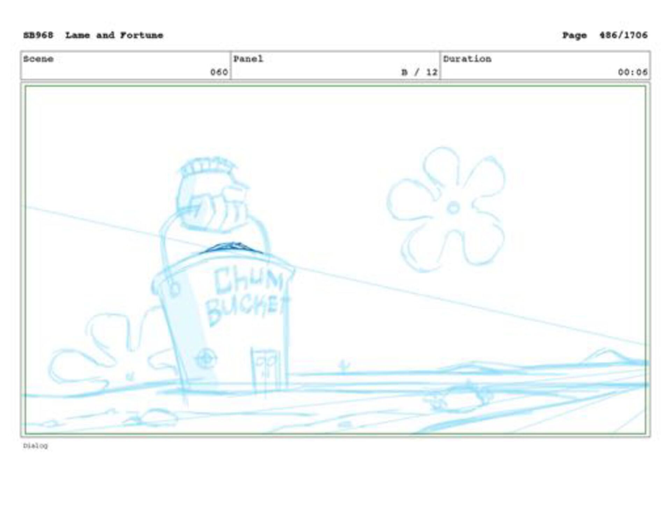Viewport: 671px width, 520px height.
Task: Click the Chum Bucket door drawing
Action: pyautogui.click(x=266, y=371)
